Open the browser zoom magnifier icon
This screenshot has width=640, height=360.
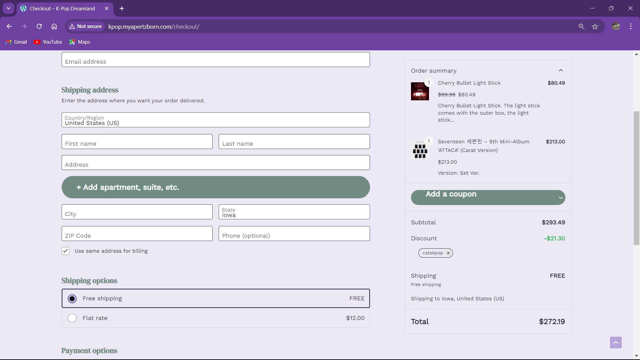581,26
